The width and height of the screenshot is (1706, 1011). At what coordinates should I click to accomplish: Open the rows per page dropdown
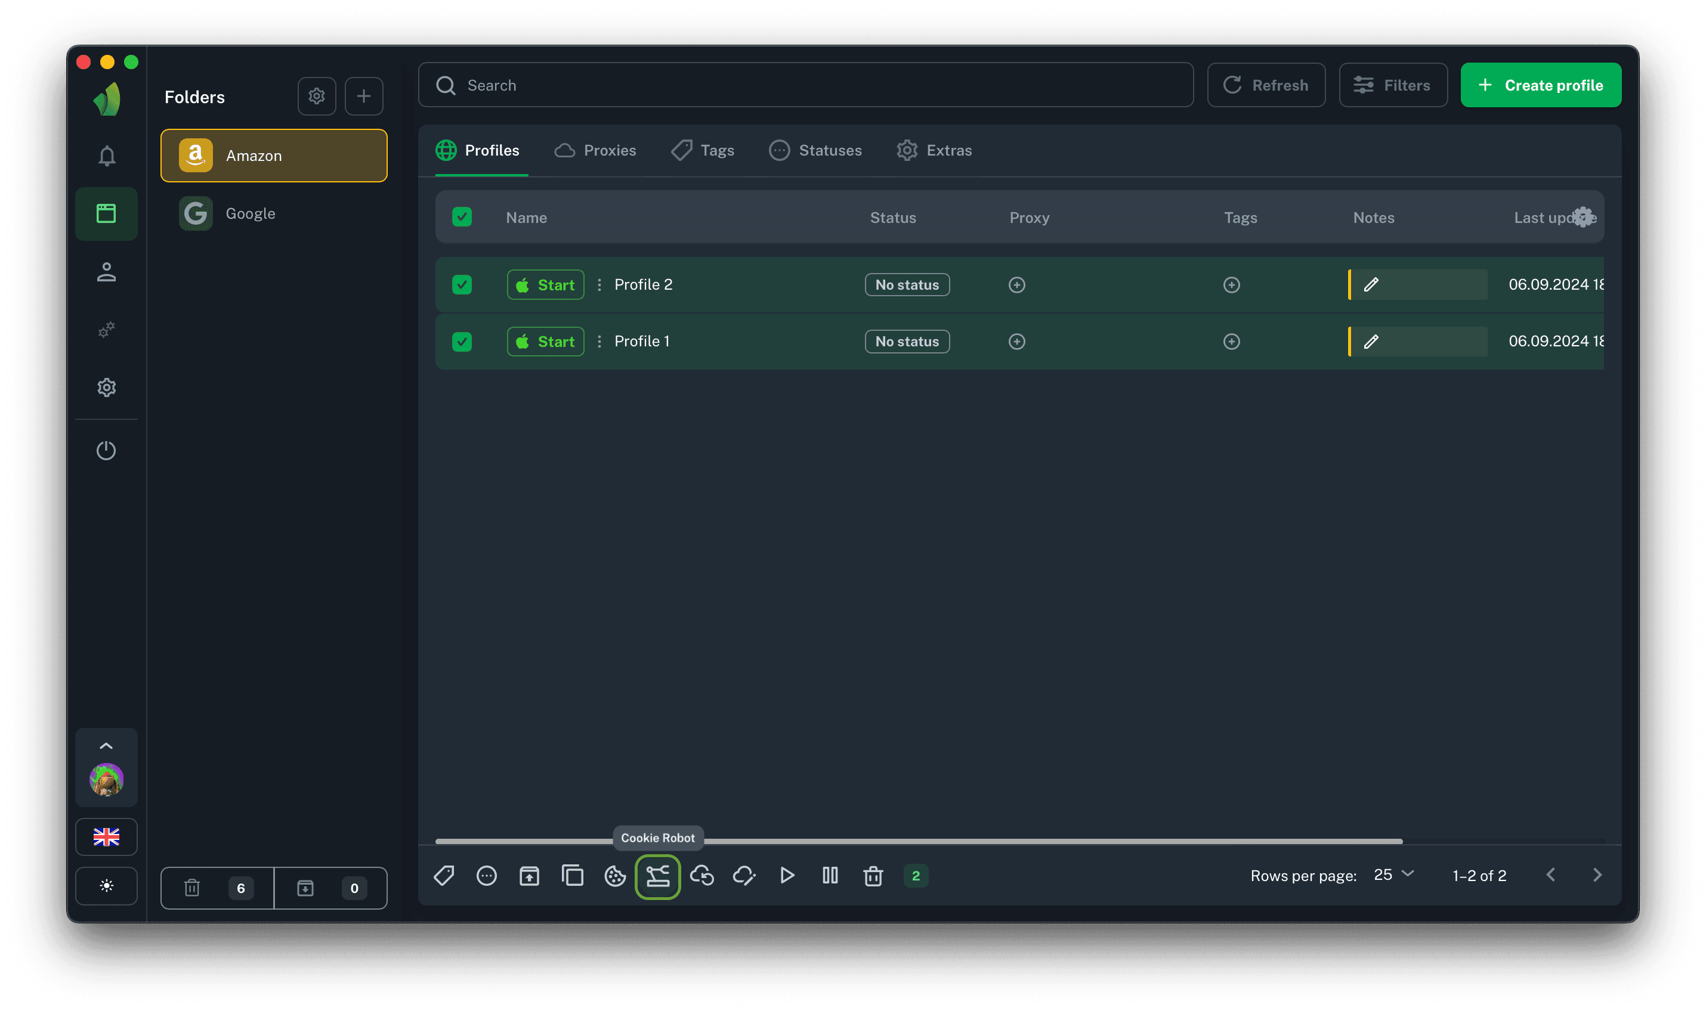[1393, 874]
